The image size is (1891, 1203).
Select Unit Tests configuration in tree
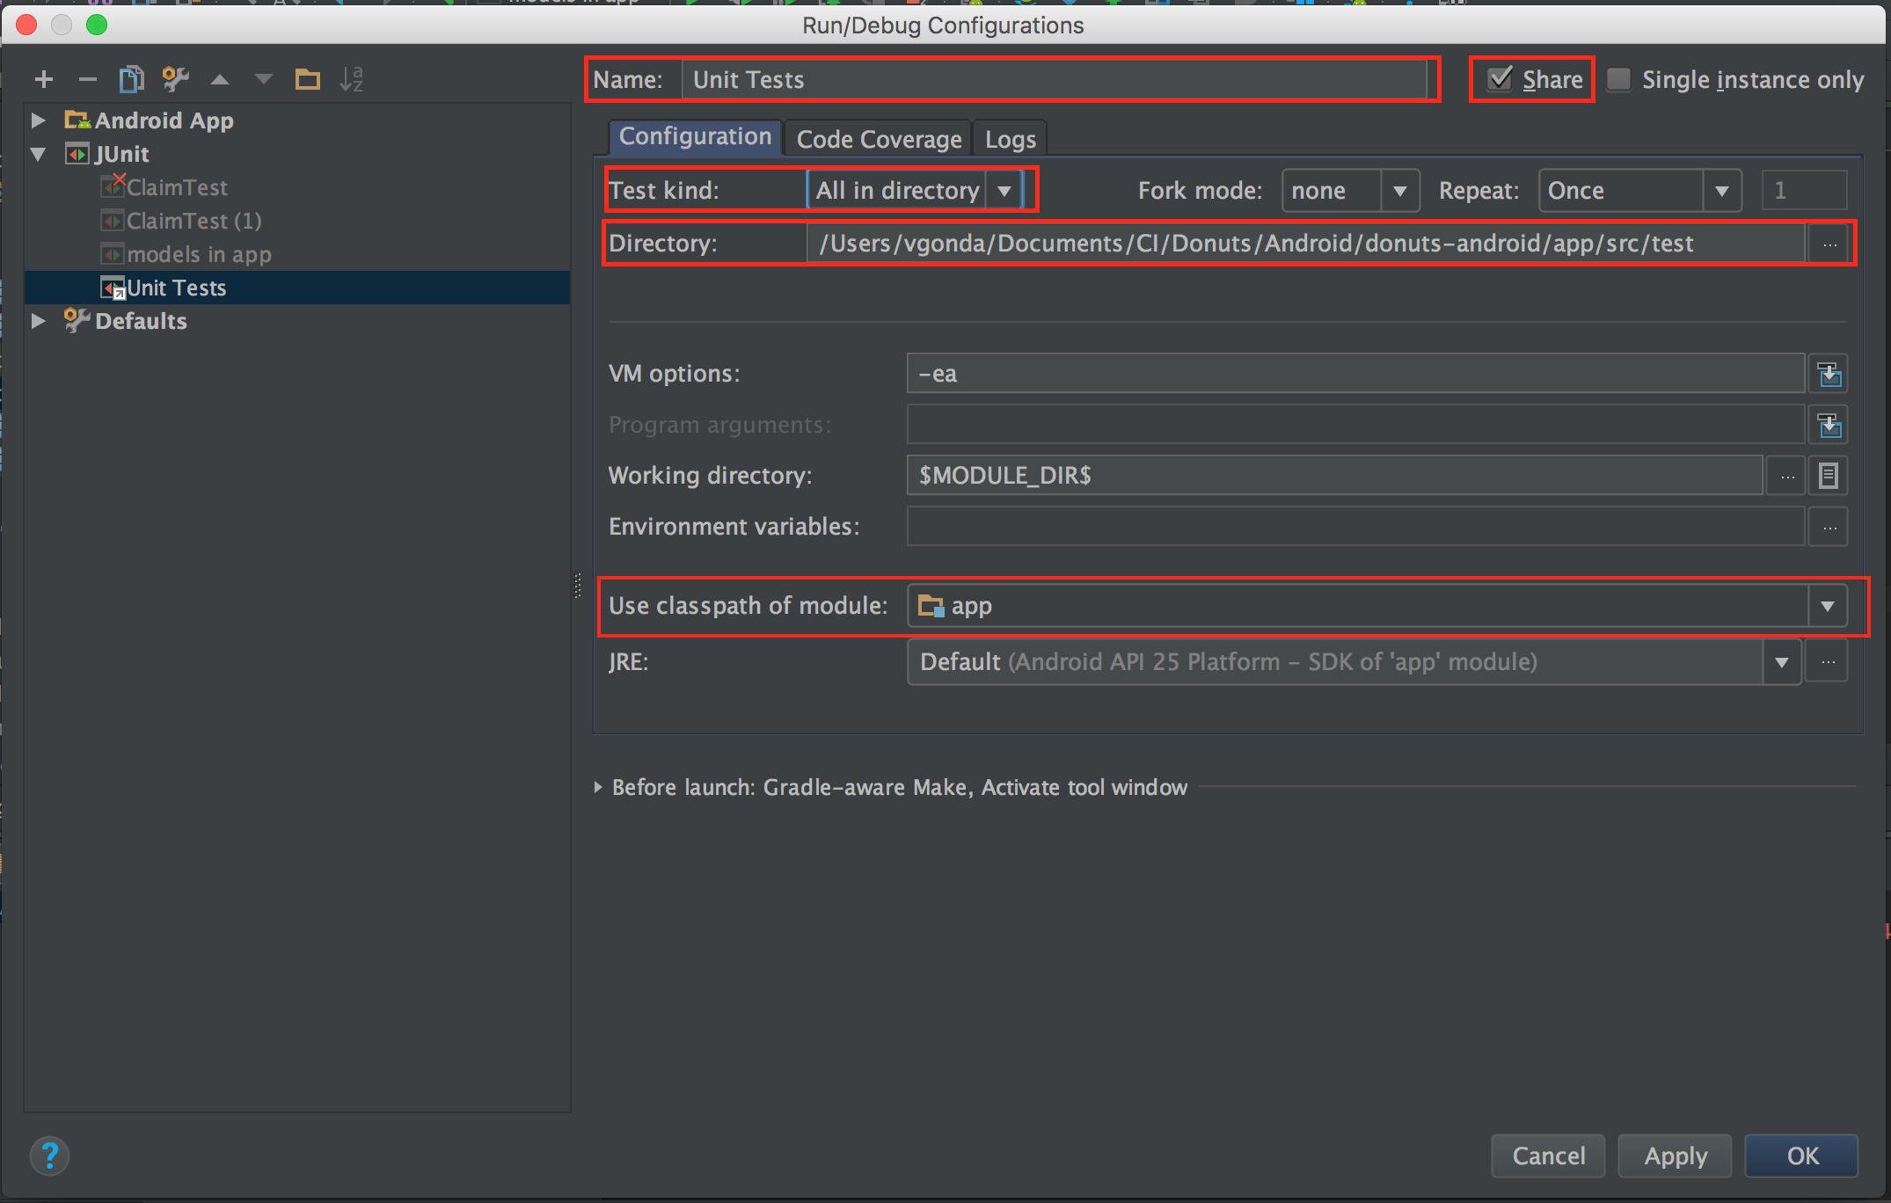click(297, 288)
